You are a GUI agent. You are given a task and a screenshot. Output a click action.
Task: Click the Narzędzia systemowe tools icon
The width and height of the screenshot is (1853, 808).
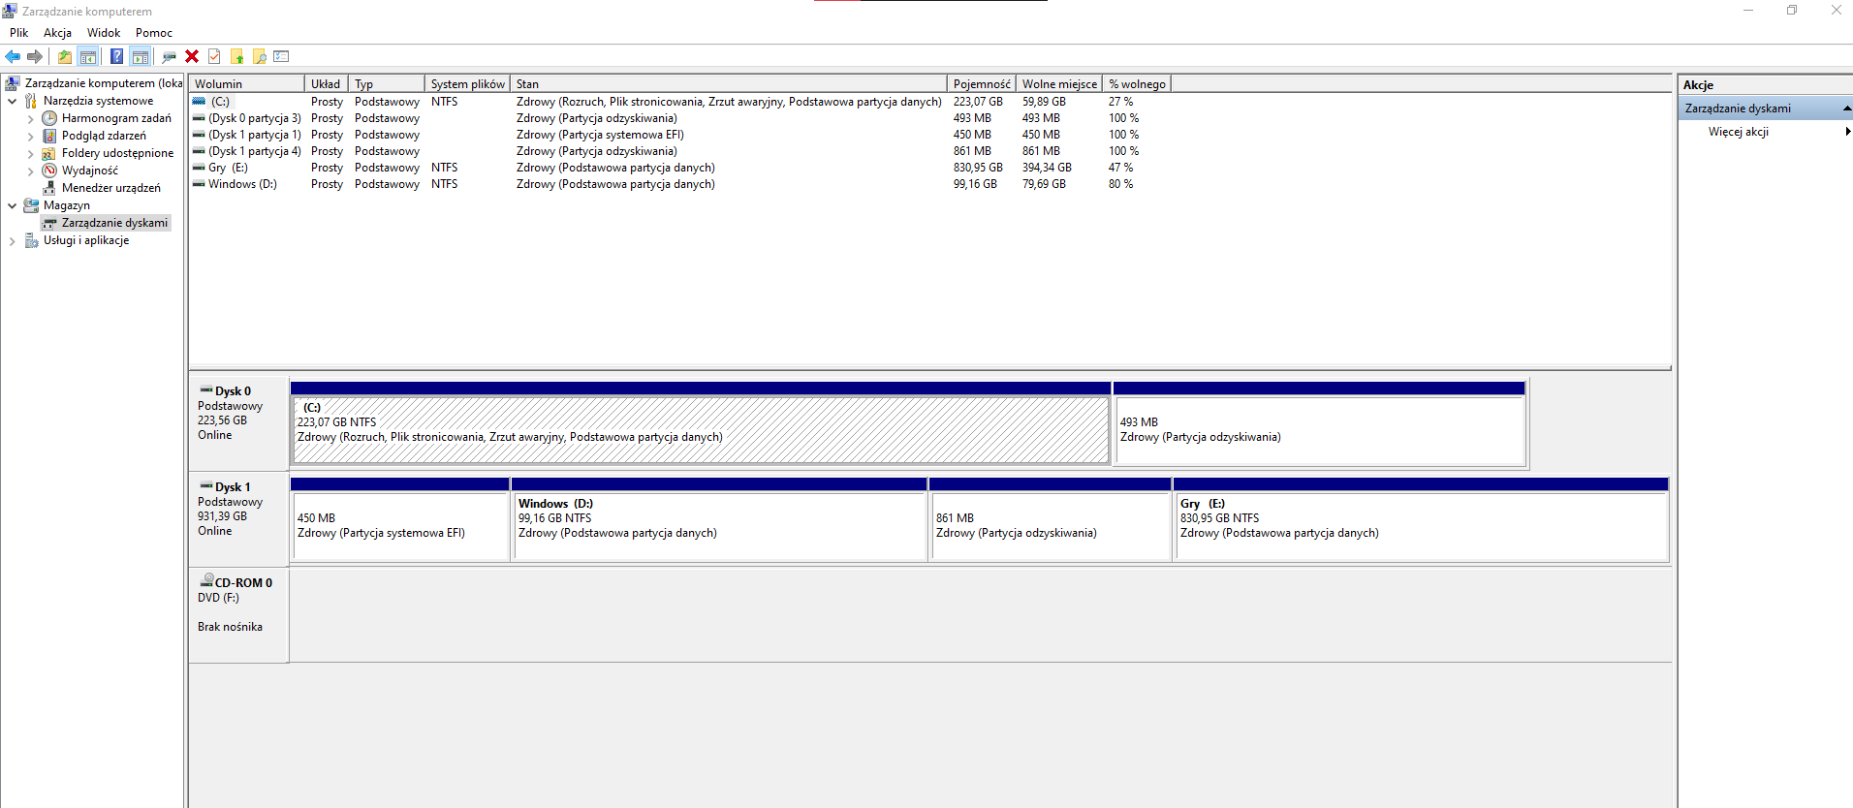point(31,101)
